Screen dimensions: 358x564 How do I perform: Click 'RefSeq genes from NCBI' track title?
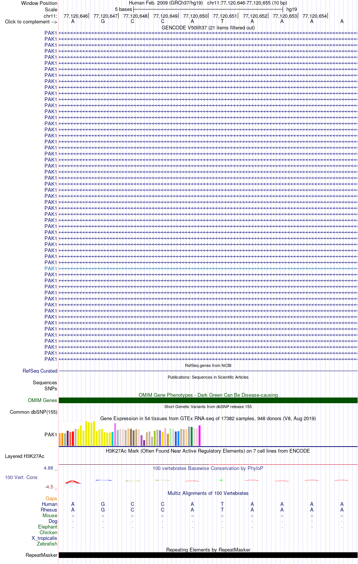[208, 365]
